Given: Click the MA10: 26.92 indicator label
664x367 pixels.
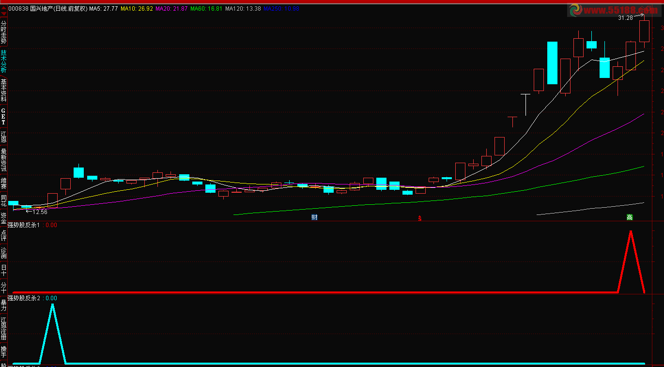Looking at the screenshot, I should (137, 9).
